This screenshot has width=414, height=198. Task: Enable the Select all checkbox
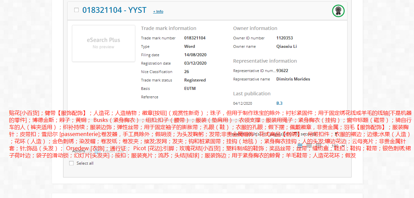71,163
